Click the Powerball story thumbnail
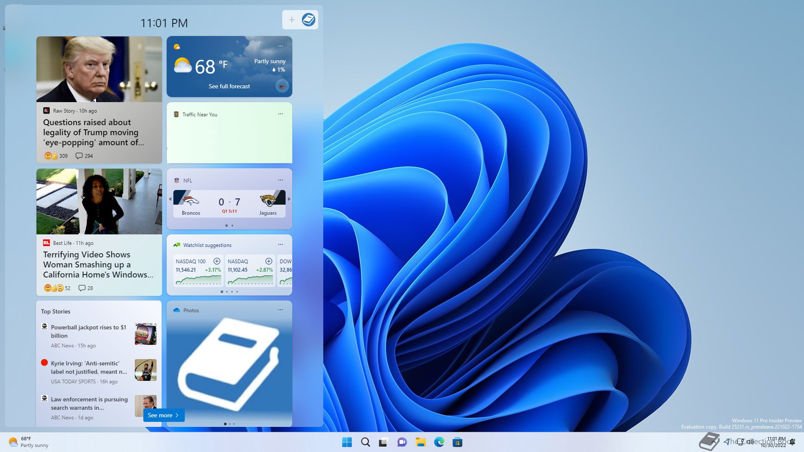The image size is (804, 452). (146, 334)
